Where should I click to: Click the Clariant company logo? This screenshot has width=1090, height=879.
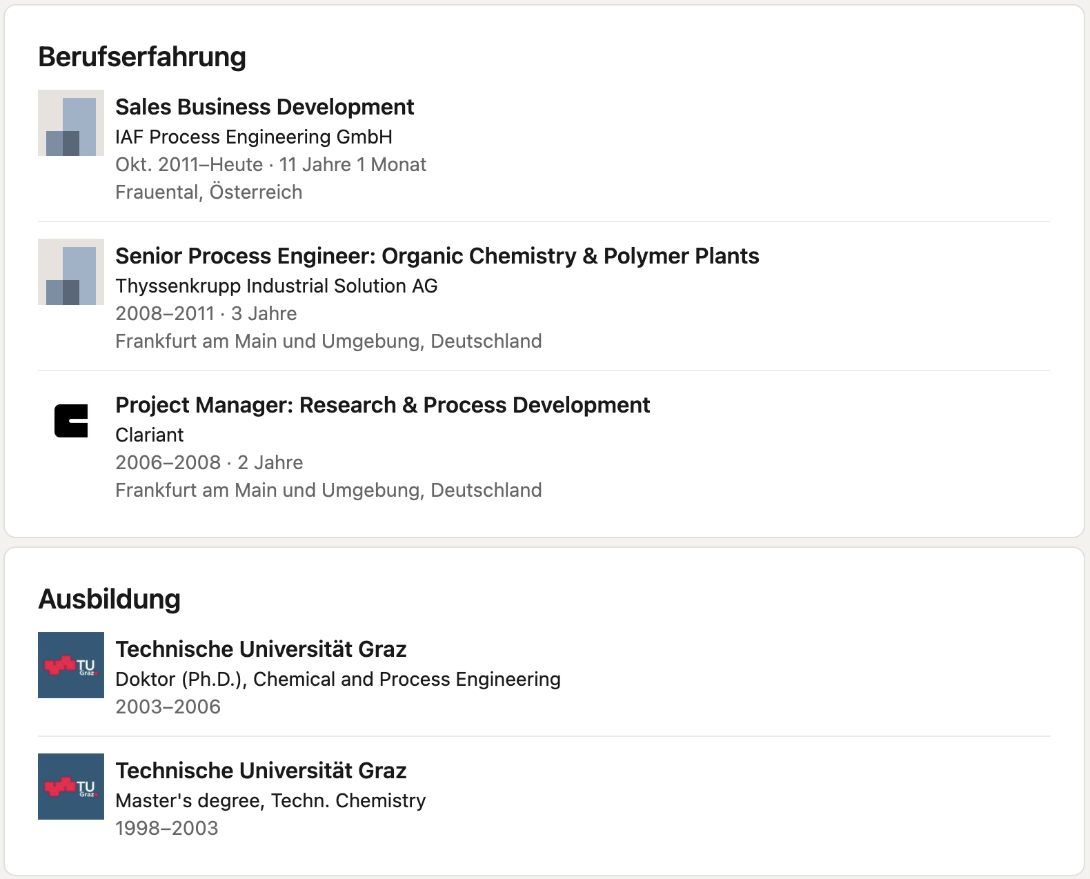click(x=71, y=421)
